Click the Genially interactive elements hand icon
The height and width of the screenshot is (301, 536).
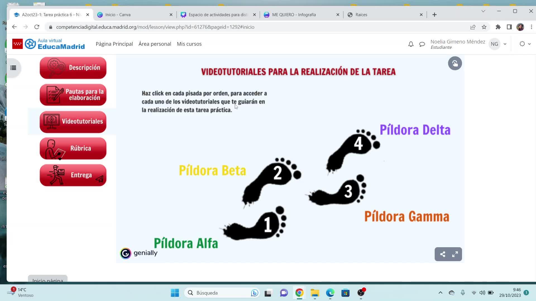point(455,64)
